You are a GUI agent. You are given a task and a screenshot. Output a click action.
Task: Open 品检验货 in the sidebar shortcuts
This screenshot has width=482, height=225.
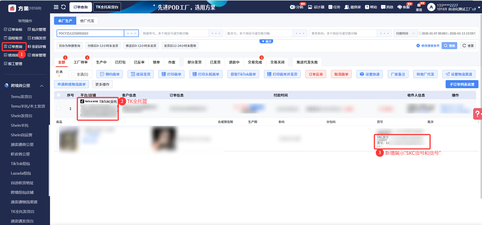13,38
